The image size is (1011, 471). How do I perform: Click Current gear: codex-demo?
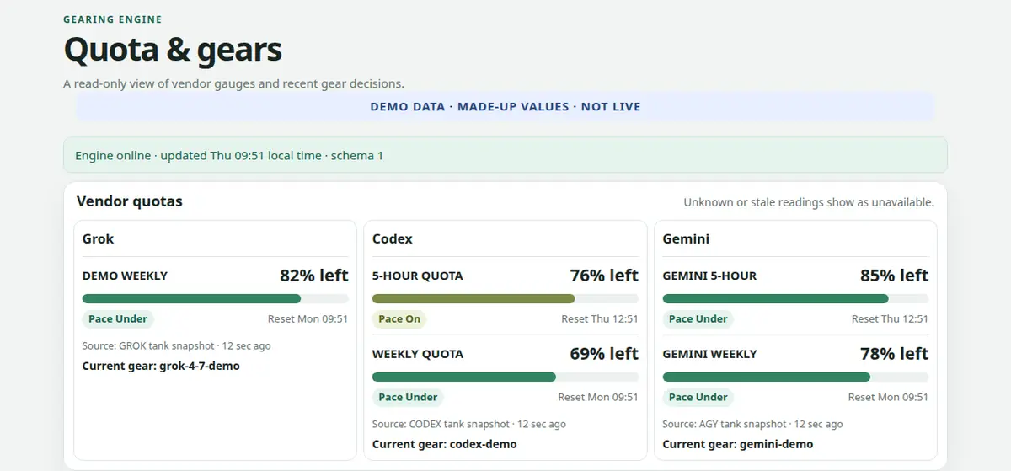pyautogui.click(x=444, y=444)
